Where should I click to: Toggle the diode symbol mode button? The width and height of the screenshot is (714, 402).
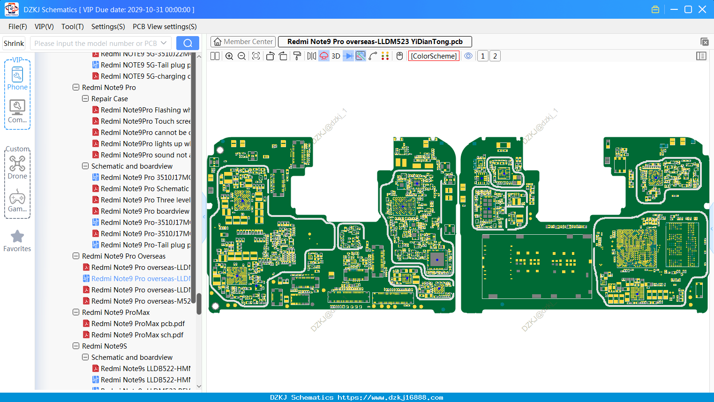(x=348, y=56)
